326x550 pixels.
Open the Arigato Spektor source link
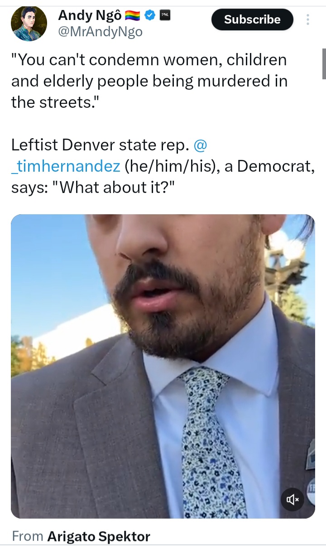pyautogui.click(x=99, y=537)
